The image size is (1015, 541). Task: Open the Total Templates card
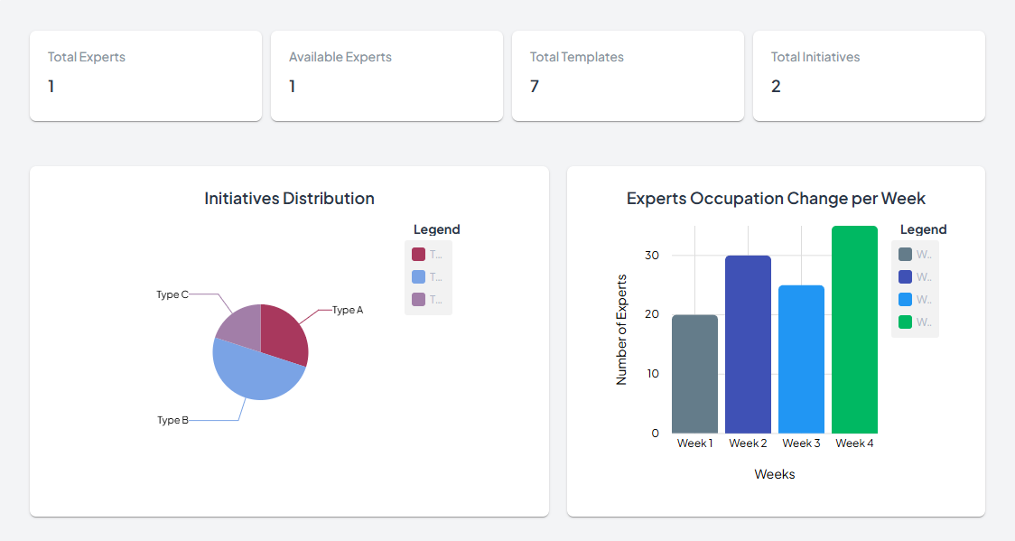[628, 76]
